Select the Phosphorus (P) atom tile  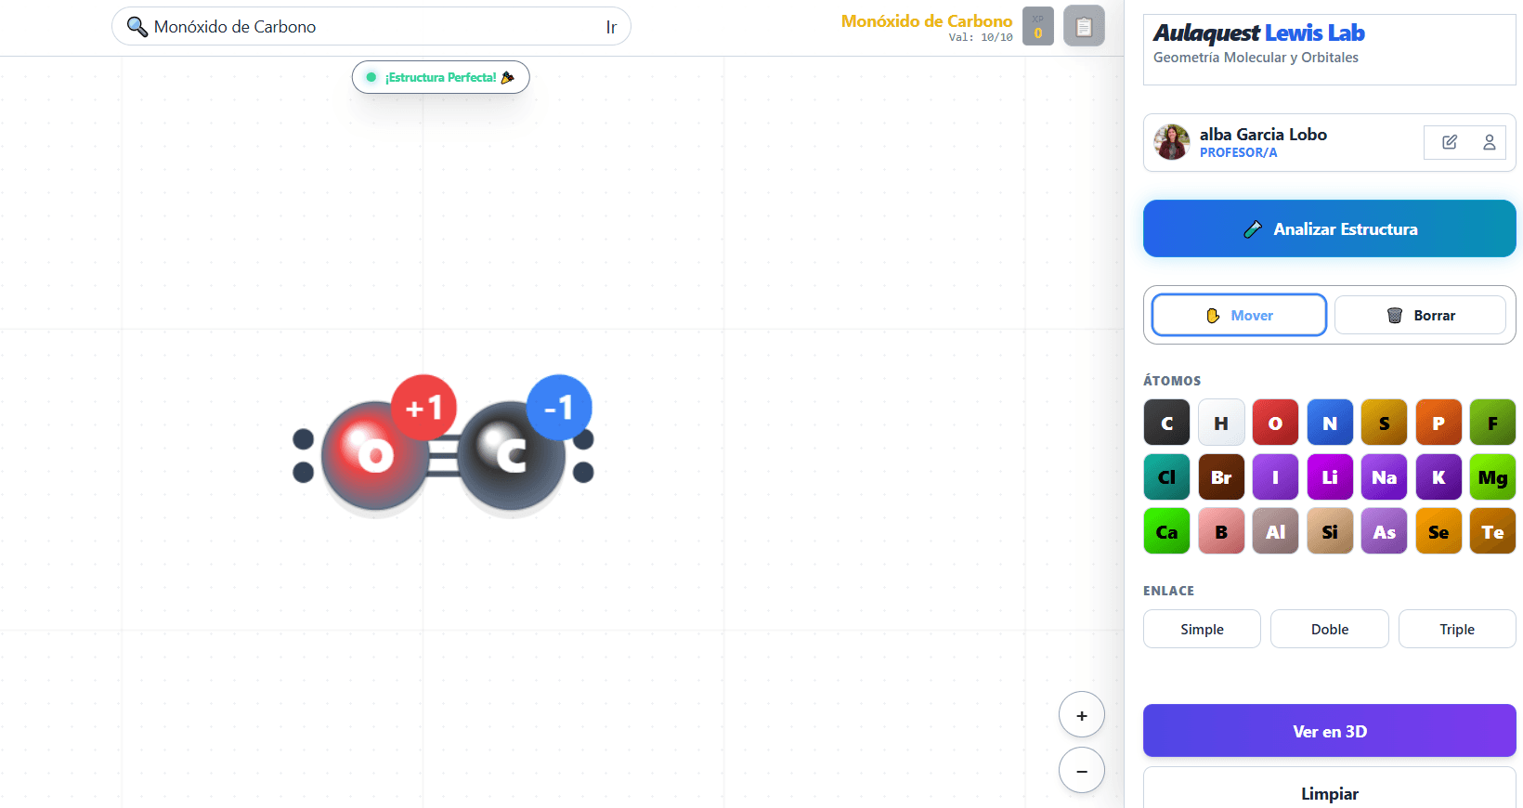[1438, 423]
